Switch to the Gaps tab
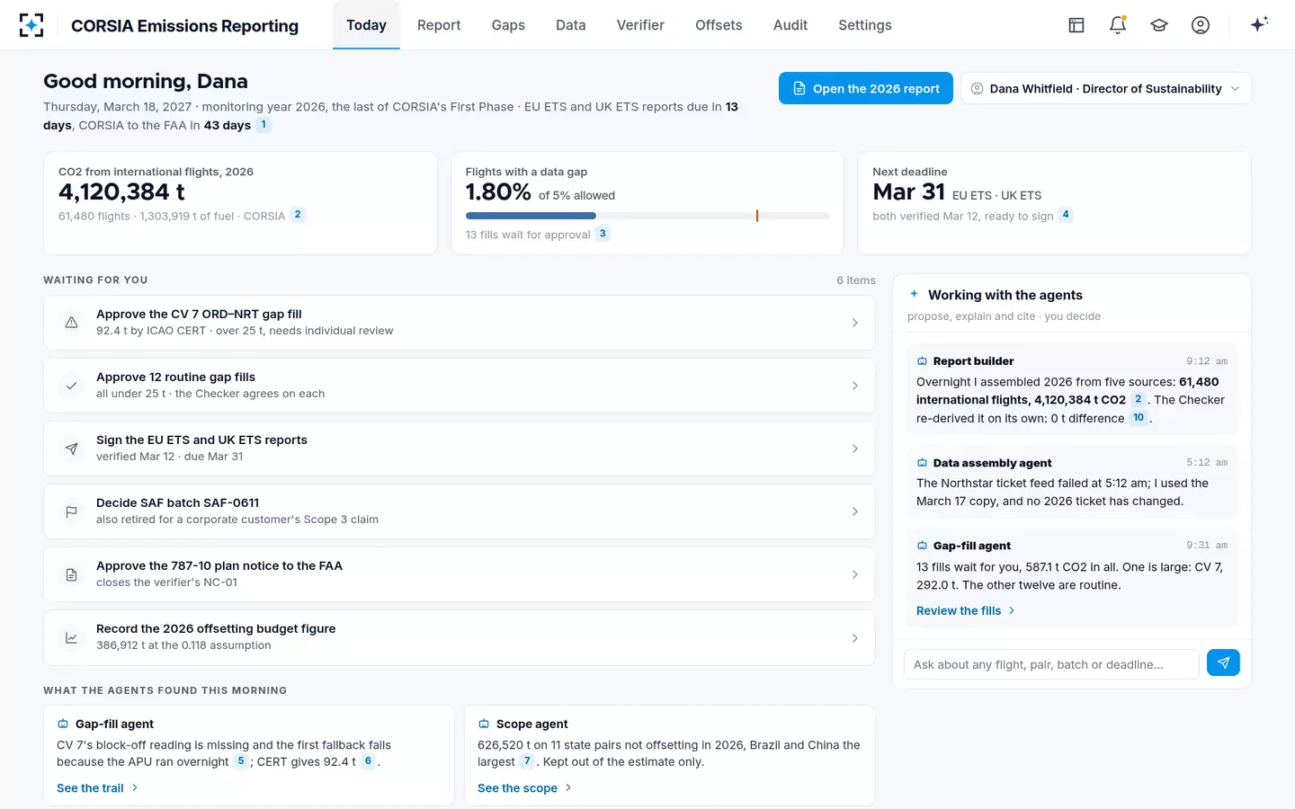 pyautogui.click(x=508, y=25)
